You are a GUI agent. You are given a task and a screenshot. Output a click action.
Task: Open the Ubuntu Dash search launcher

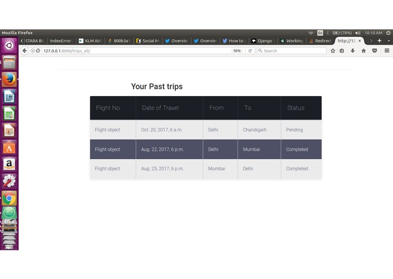point(9,45)
